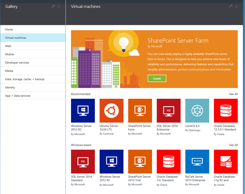
Task: Pin the Virtual machines blade
Action: point(230,7)
